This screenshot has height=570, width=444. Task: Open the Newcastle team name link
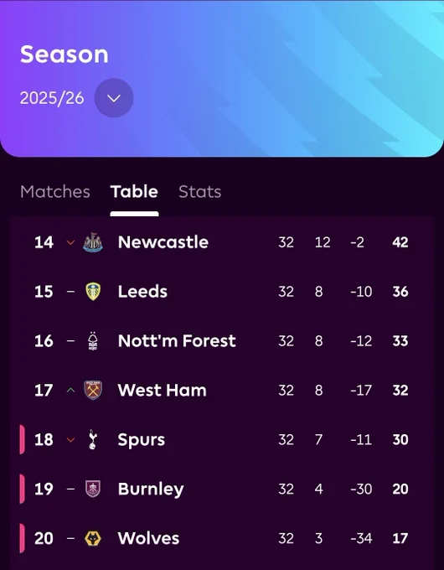coord(163,242)
